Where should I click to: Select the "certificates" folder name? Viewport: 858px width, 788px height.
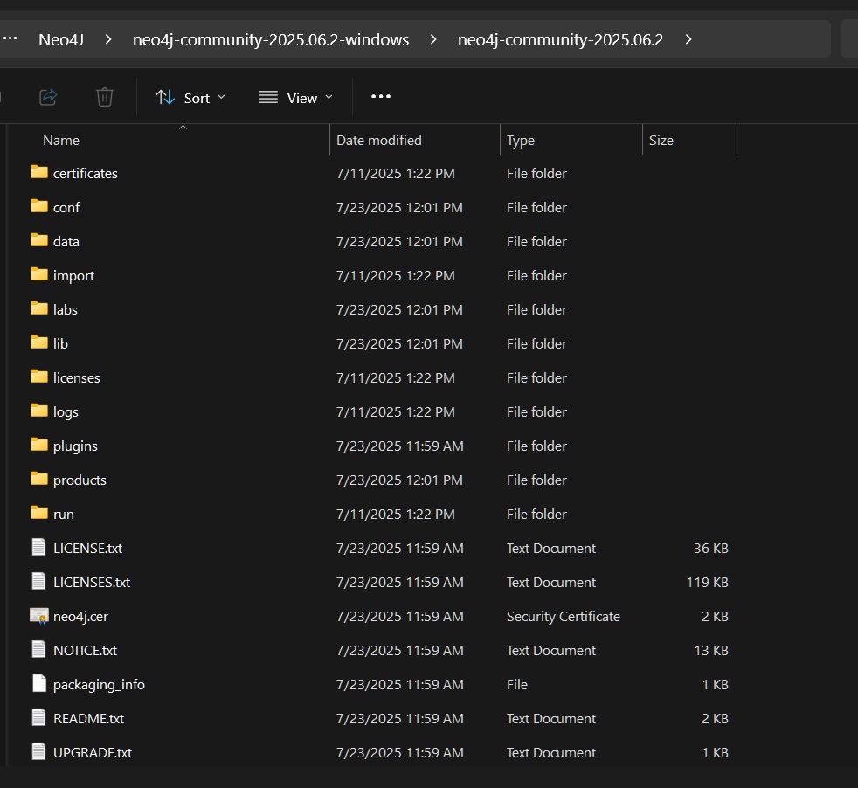(86, 174)
